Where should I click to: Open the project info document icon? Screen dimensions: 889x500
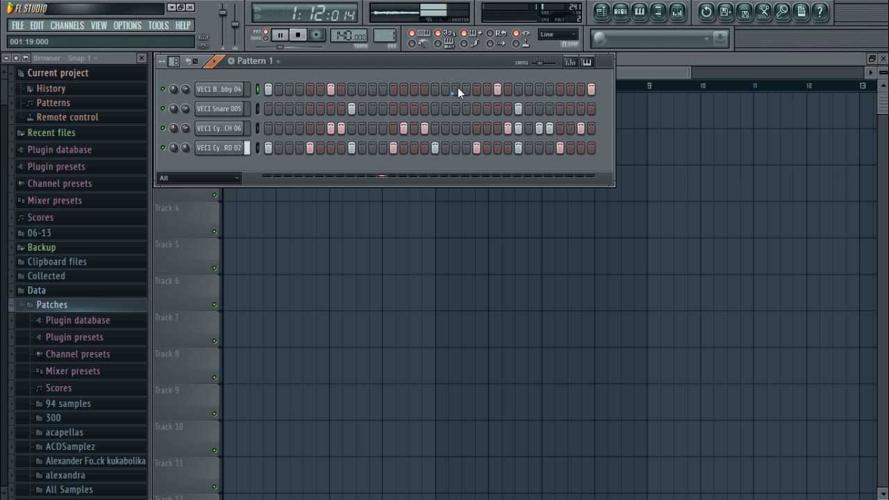[801, 11]
